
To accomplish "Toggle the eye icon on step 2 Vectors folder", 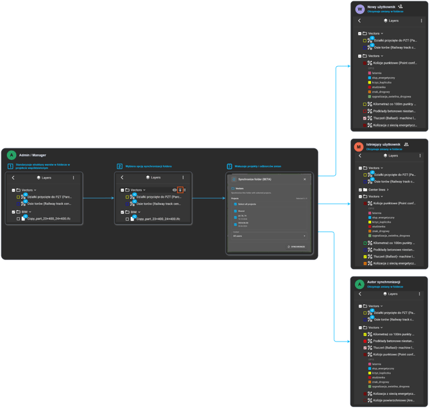I will point(175,190).
